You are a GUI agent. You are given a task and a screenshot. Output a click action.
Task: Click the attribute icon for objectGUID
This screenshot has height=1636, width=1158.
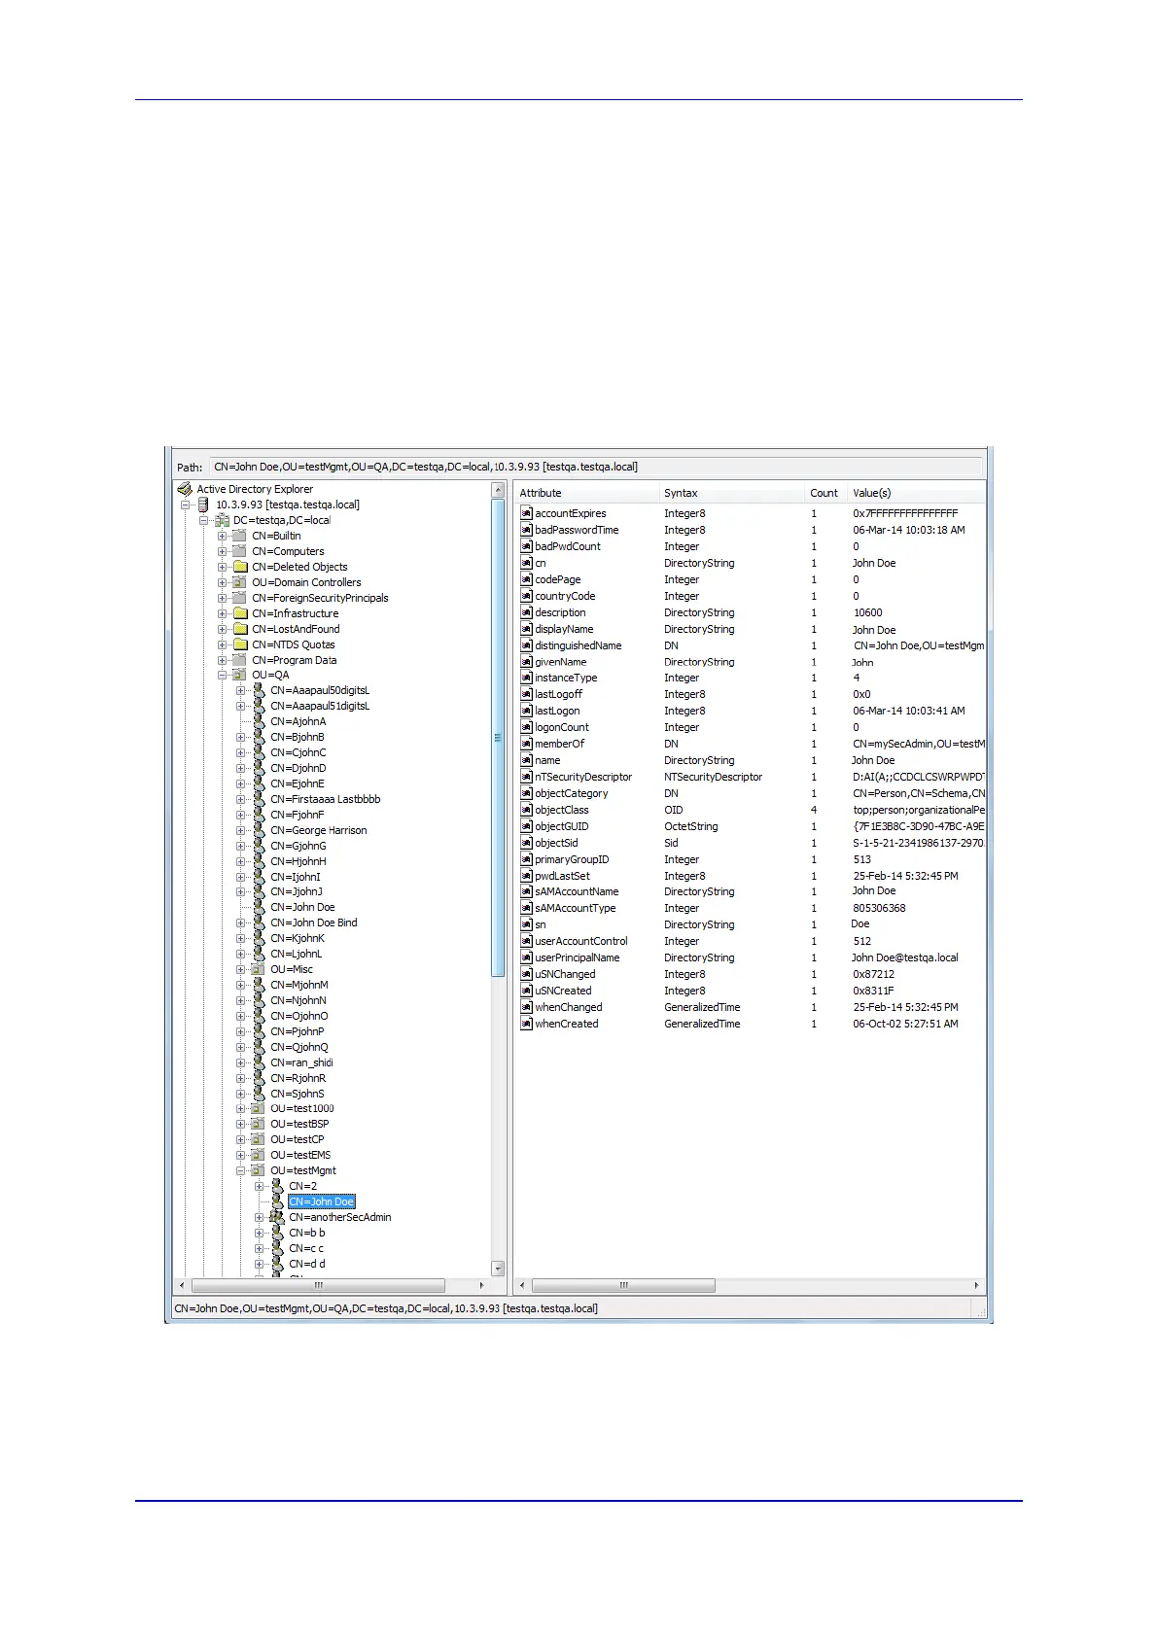(526, 826)
